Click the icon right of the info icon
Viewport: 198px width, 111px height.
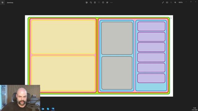tap(107, 2)
